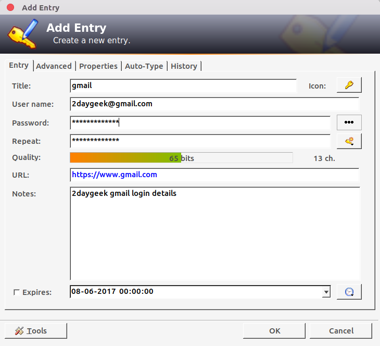Screen dimensions: 380x346
Task: Select the Entry tab
Action: pyautogui.click(x=19, y=65)
